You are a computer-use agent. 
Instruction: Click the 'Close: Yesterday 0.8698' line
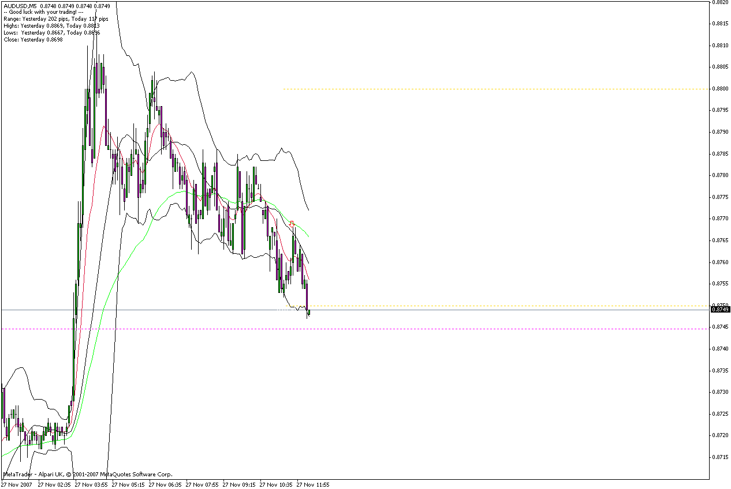(33, 40)
